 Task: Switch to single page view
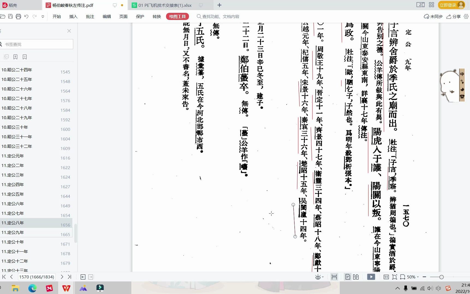[348, 277]
